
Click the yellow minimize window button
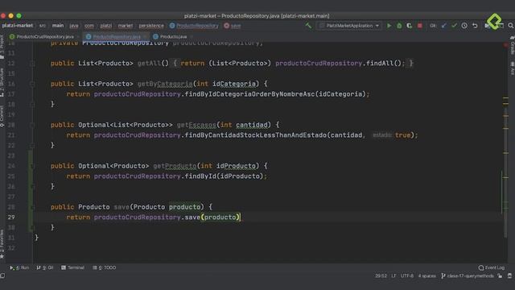click(x=10, y=15)
